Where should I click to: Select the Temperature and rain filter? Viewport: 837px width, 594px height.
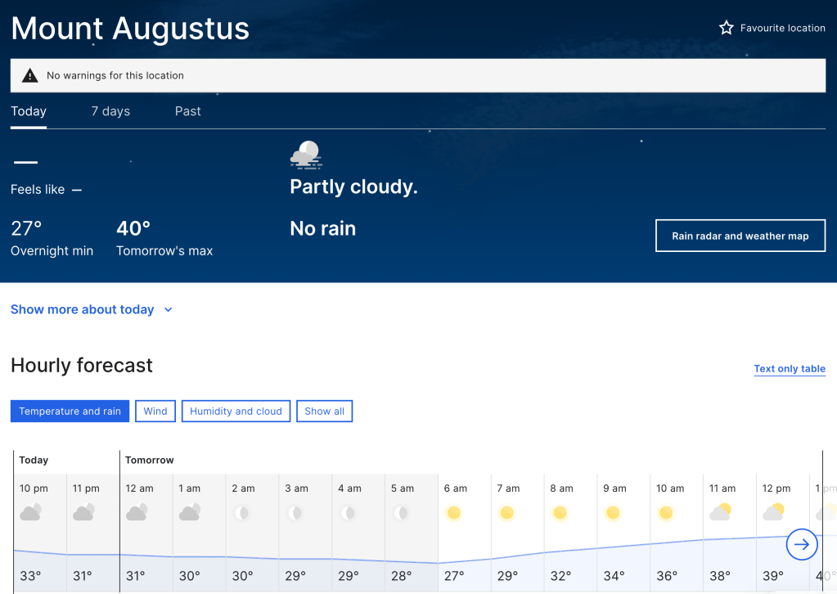70,411
